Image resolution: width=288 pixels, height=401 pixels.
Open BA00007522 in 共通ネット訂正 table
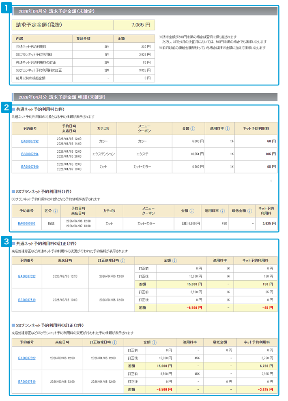(x=27, y=277)
